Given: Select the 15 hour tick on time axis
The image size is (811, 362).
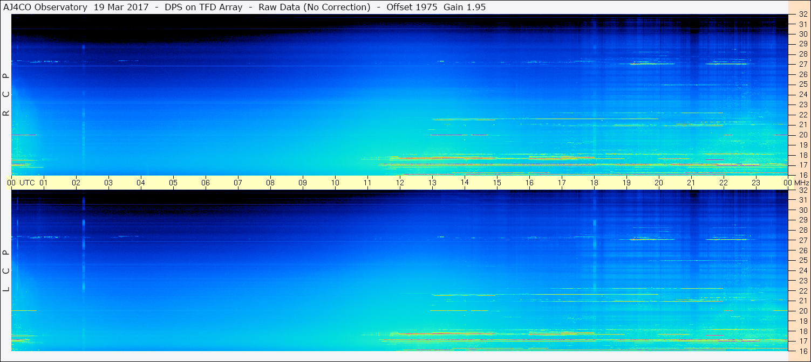Looking at the screenshot, I should click(497, 183).
